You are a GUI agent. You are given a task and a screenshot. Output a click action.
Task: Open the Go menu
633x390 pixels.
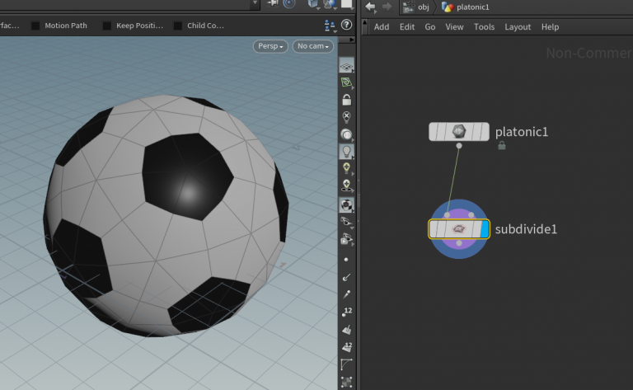[x=430, y=27]
